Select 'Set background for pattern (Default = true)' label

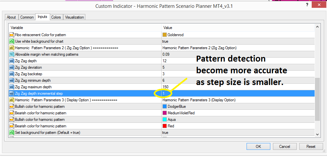[x=48, y=133]
